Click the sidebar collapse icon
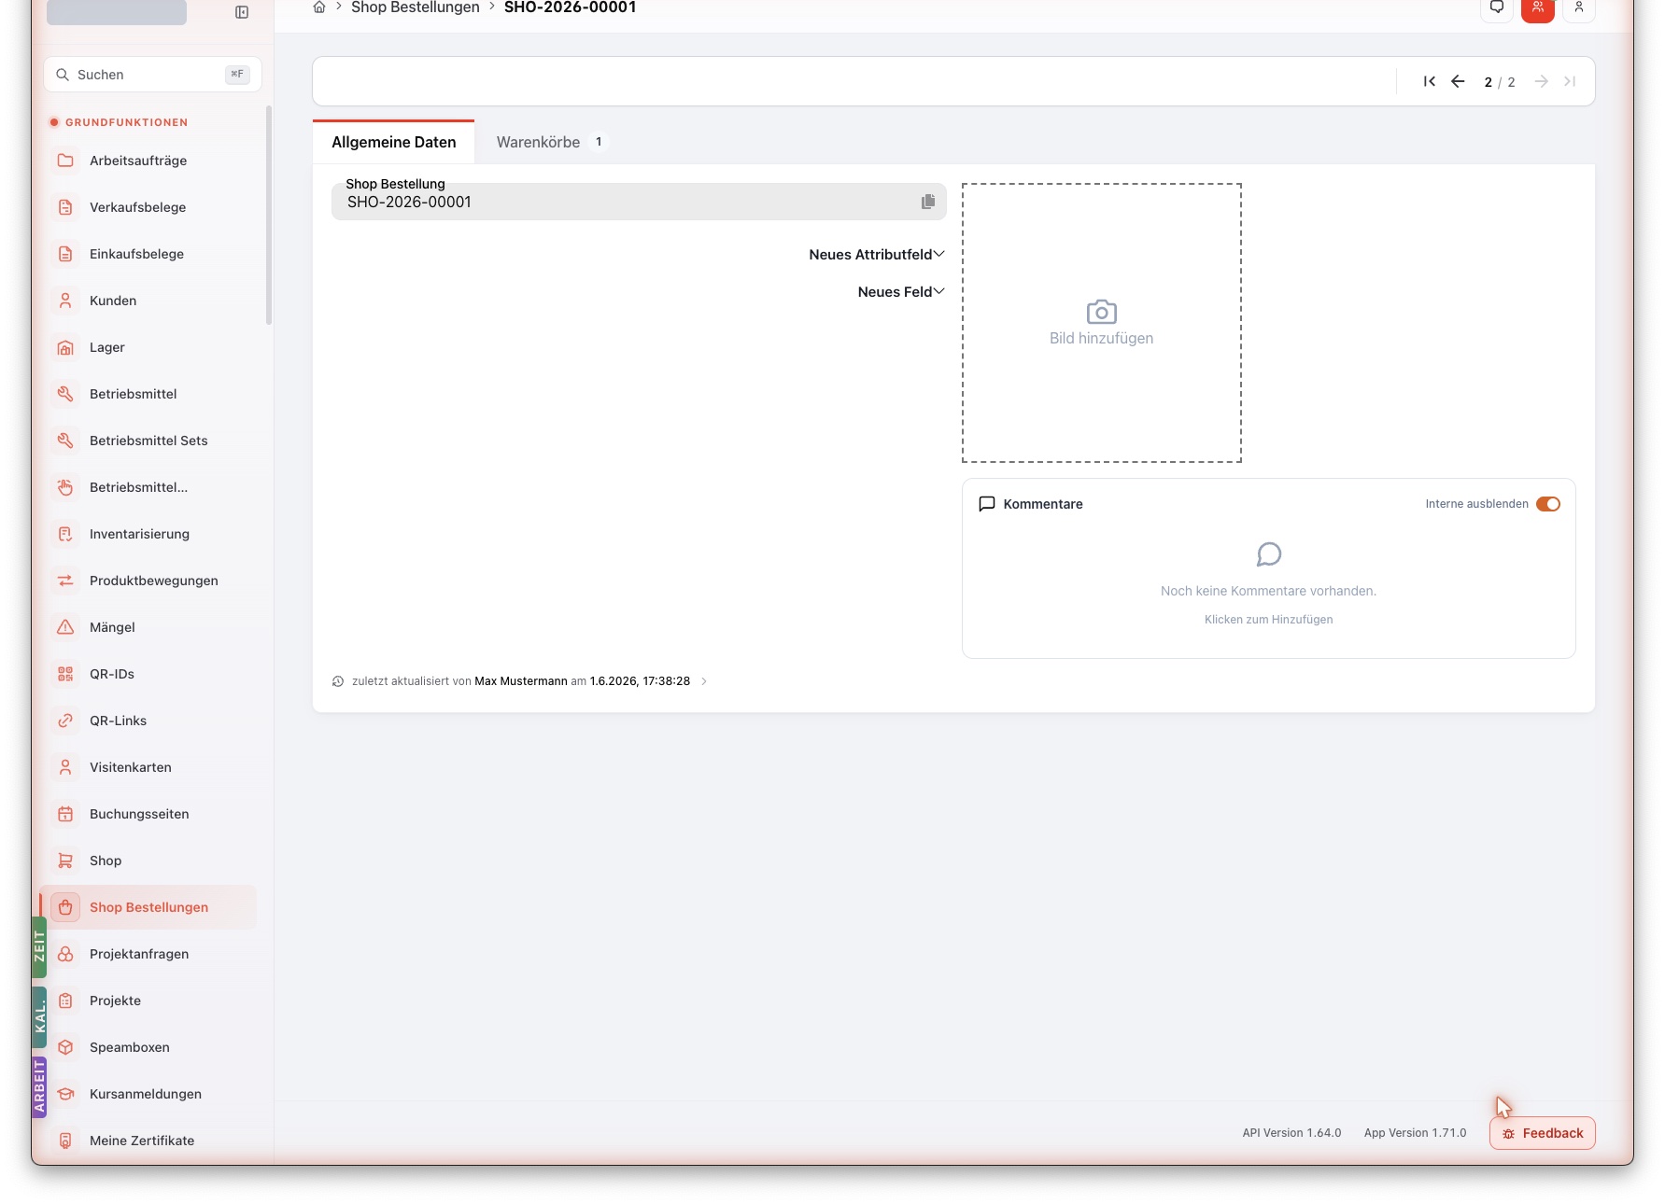 point(242,12)
